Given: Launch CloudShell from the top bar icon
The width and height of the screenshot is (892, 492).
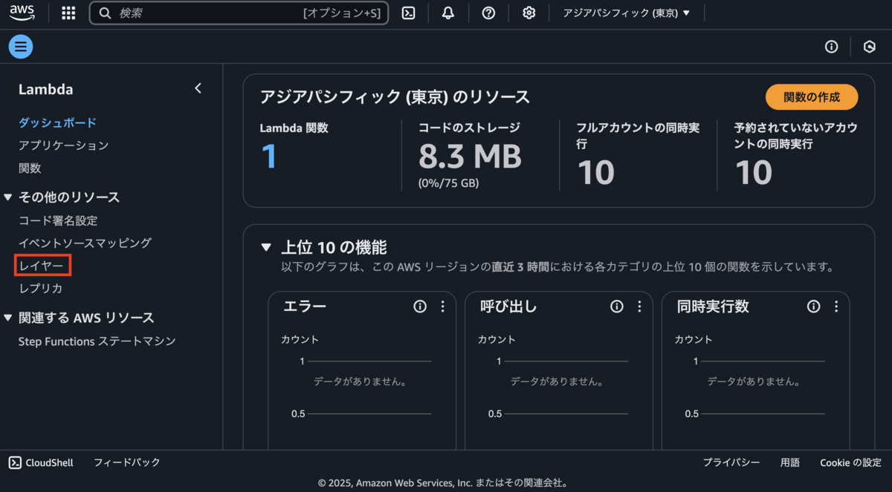Looking at the screenshot, I should [408, 13].
